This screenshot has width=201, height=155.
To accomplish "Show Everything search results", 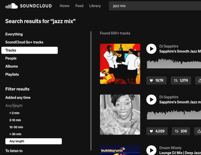I will 14,34.
